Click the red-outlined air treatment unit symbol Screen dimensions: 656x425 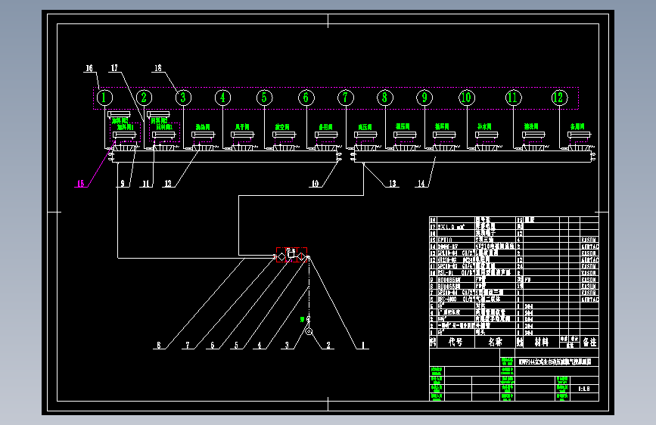click(x=291, y=255)
